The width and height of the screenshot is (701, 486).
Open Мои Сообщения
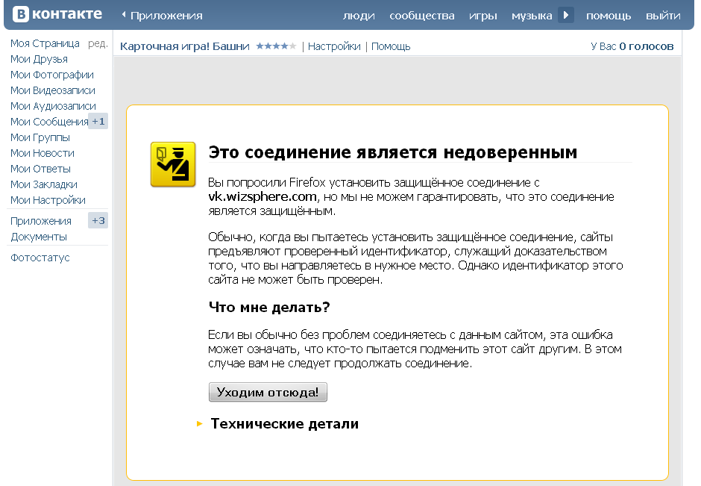pos(49,122)
